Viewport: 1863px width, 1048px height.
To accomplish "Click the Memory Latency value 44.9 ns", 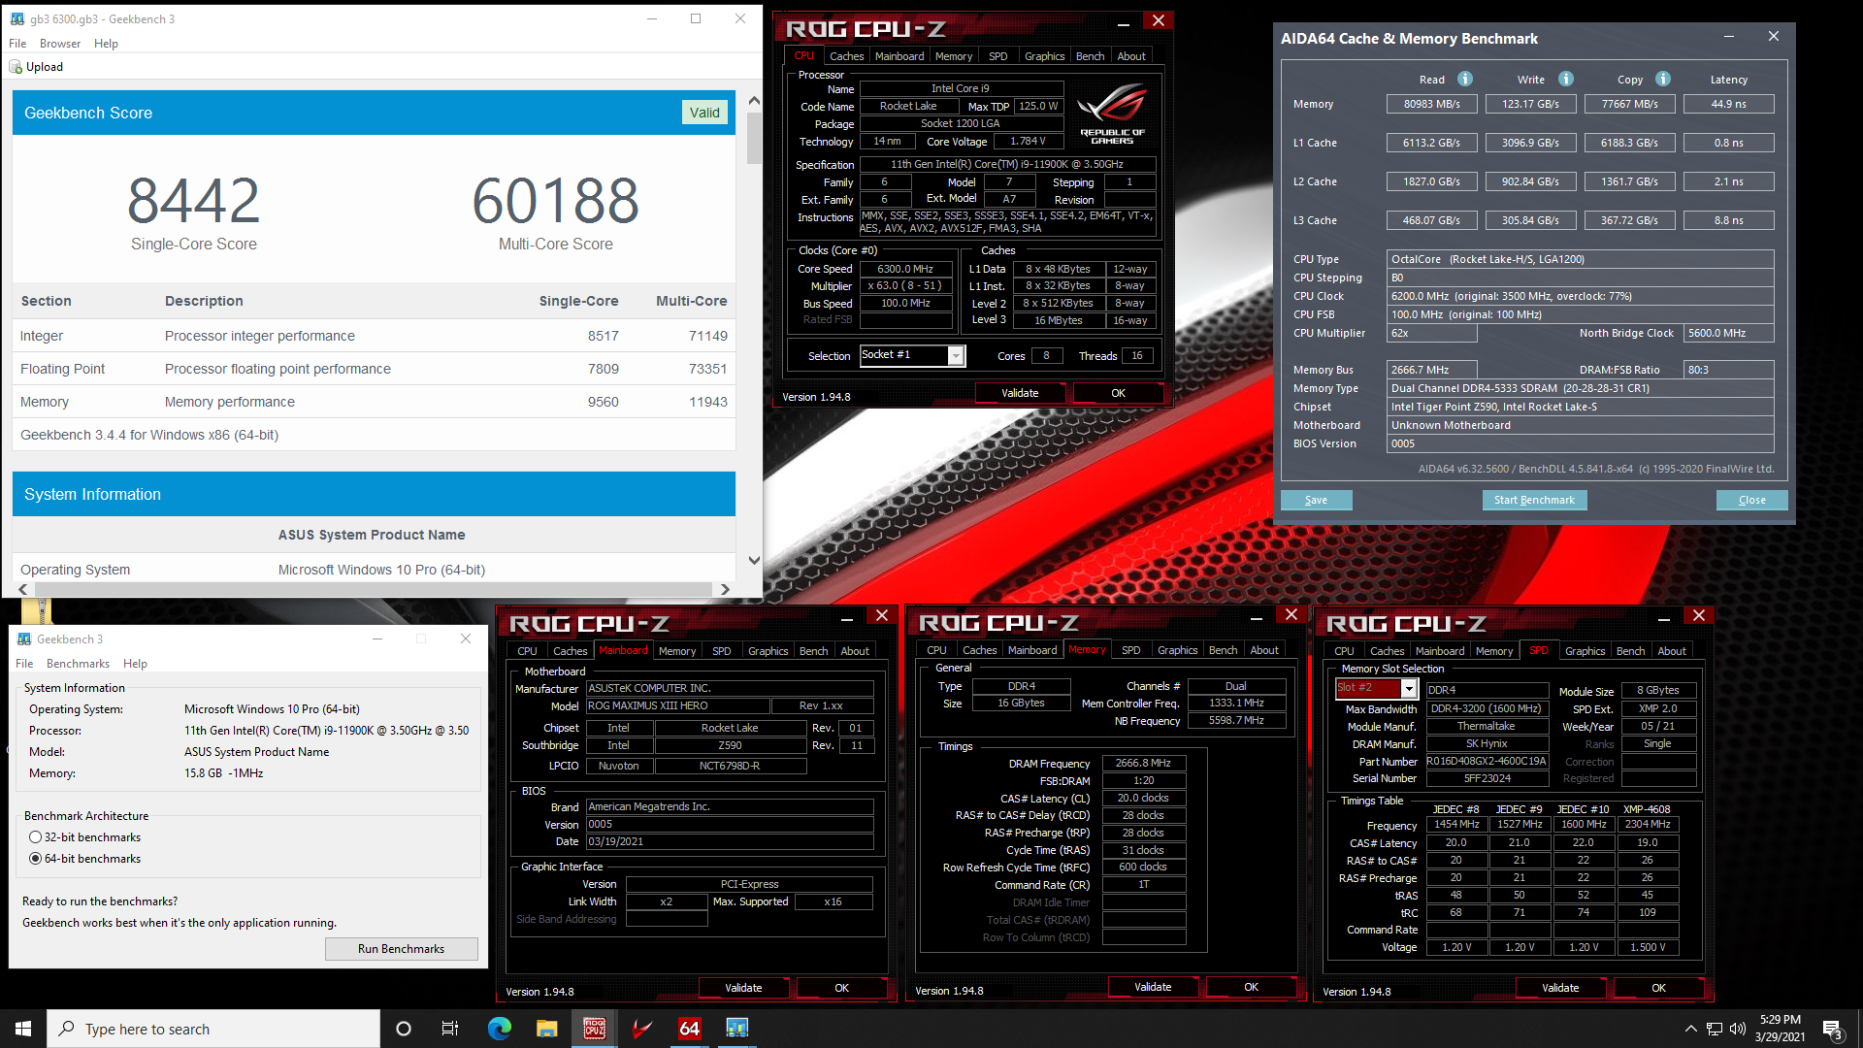I will click(1728, 104).
